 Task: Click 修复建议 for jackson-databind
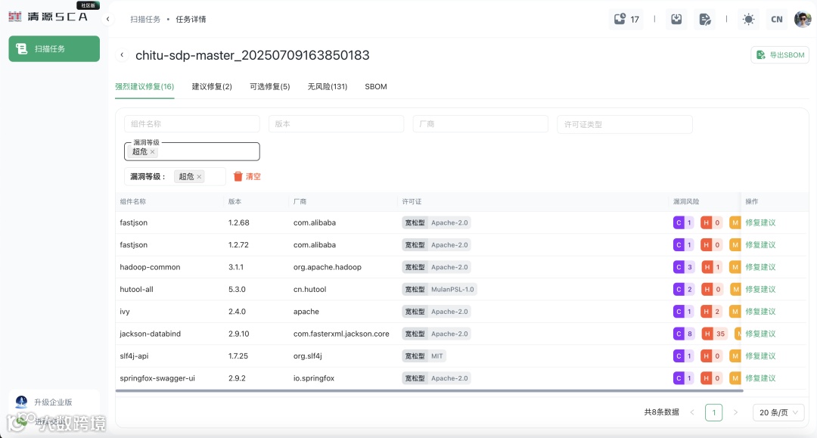click(760, 334)
